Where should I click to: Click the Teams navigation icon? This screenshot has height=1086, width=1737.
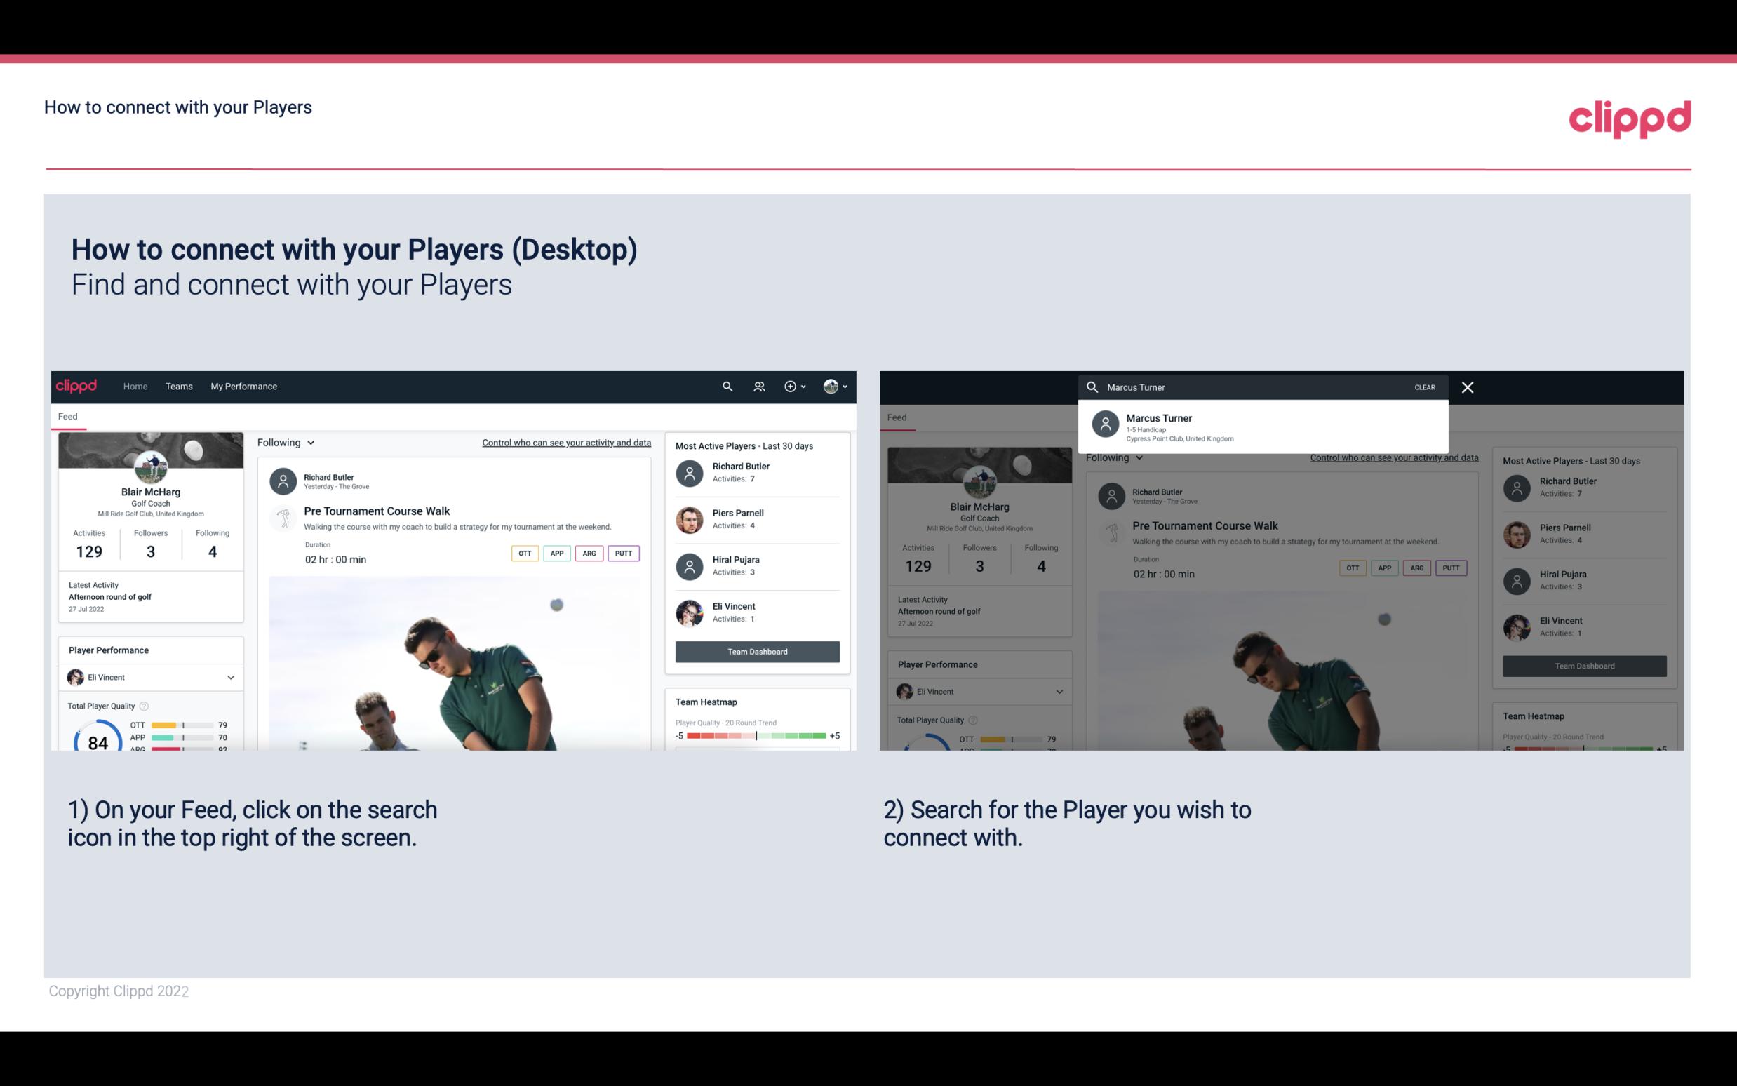(x=179, y=385)
